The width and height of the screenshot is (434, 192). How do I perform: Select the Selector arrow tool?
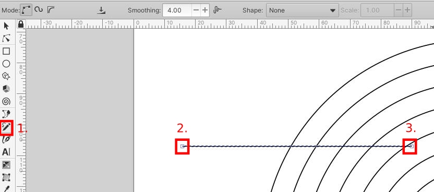coord(6,26)
